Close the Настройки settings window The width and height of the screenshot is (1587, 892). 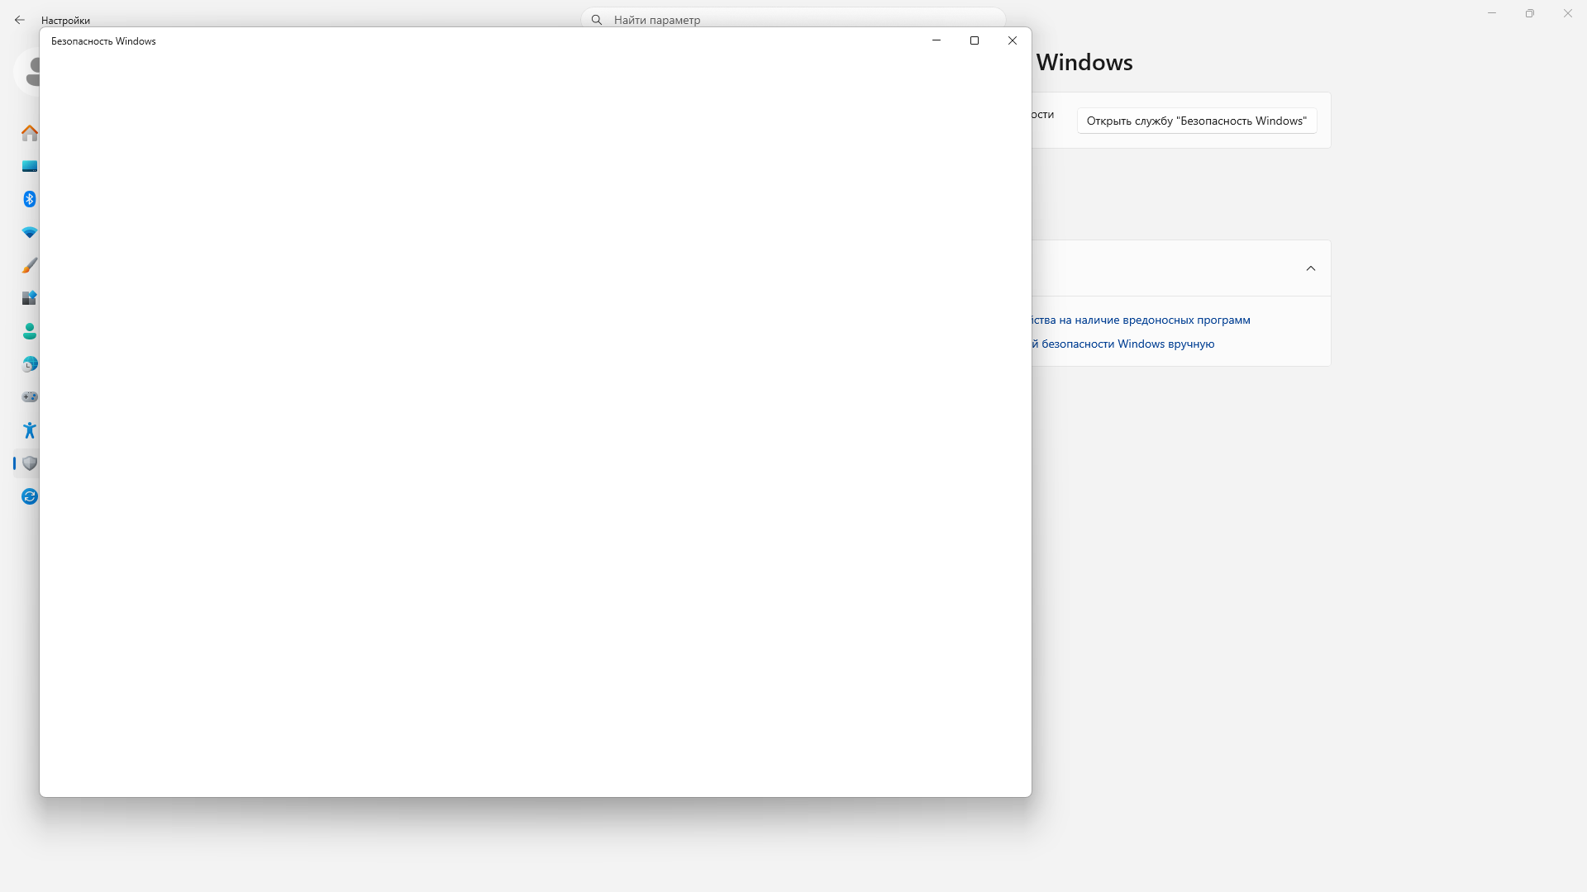click(x=1568, y=13)
